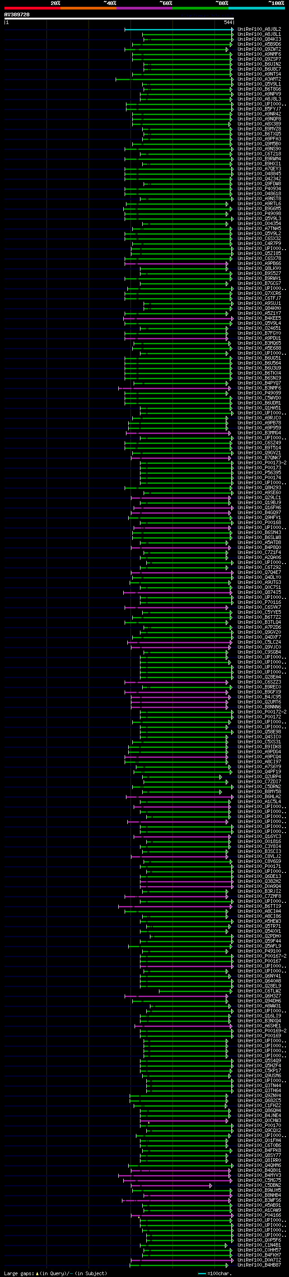Select hit label UniRef100_Q7Q4E7
The image size is (289, 1277).
(x=259, y=572)
